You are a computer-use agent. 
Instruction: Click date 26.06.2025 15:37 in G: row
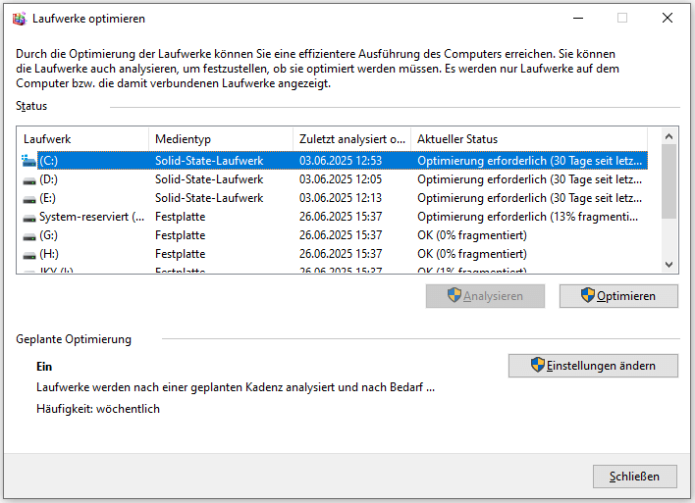tap(341, 235)
